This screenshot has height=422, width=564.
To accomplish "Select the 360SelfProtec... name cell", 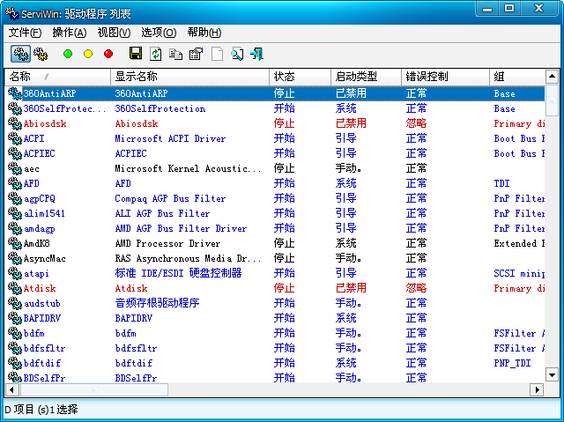I will [x=64, y=108].
